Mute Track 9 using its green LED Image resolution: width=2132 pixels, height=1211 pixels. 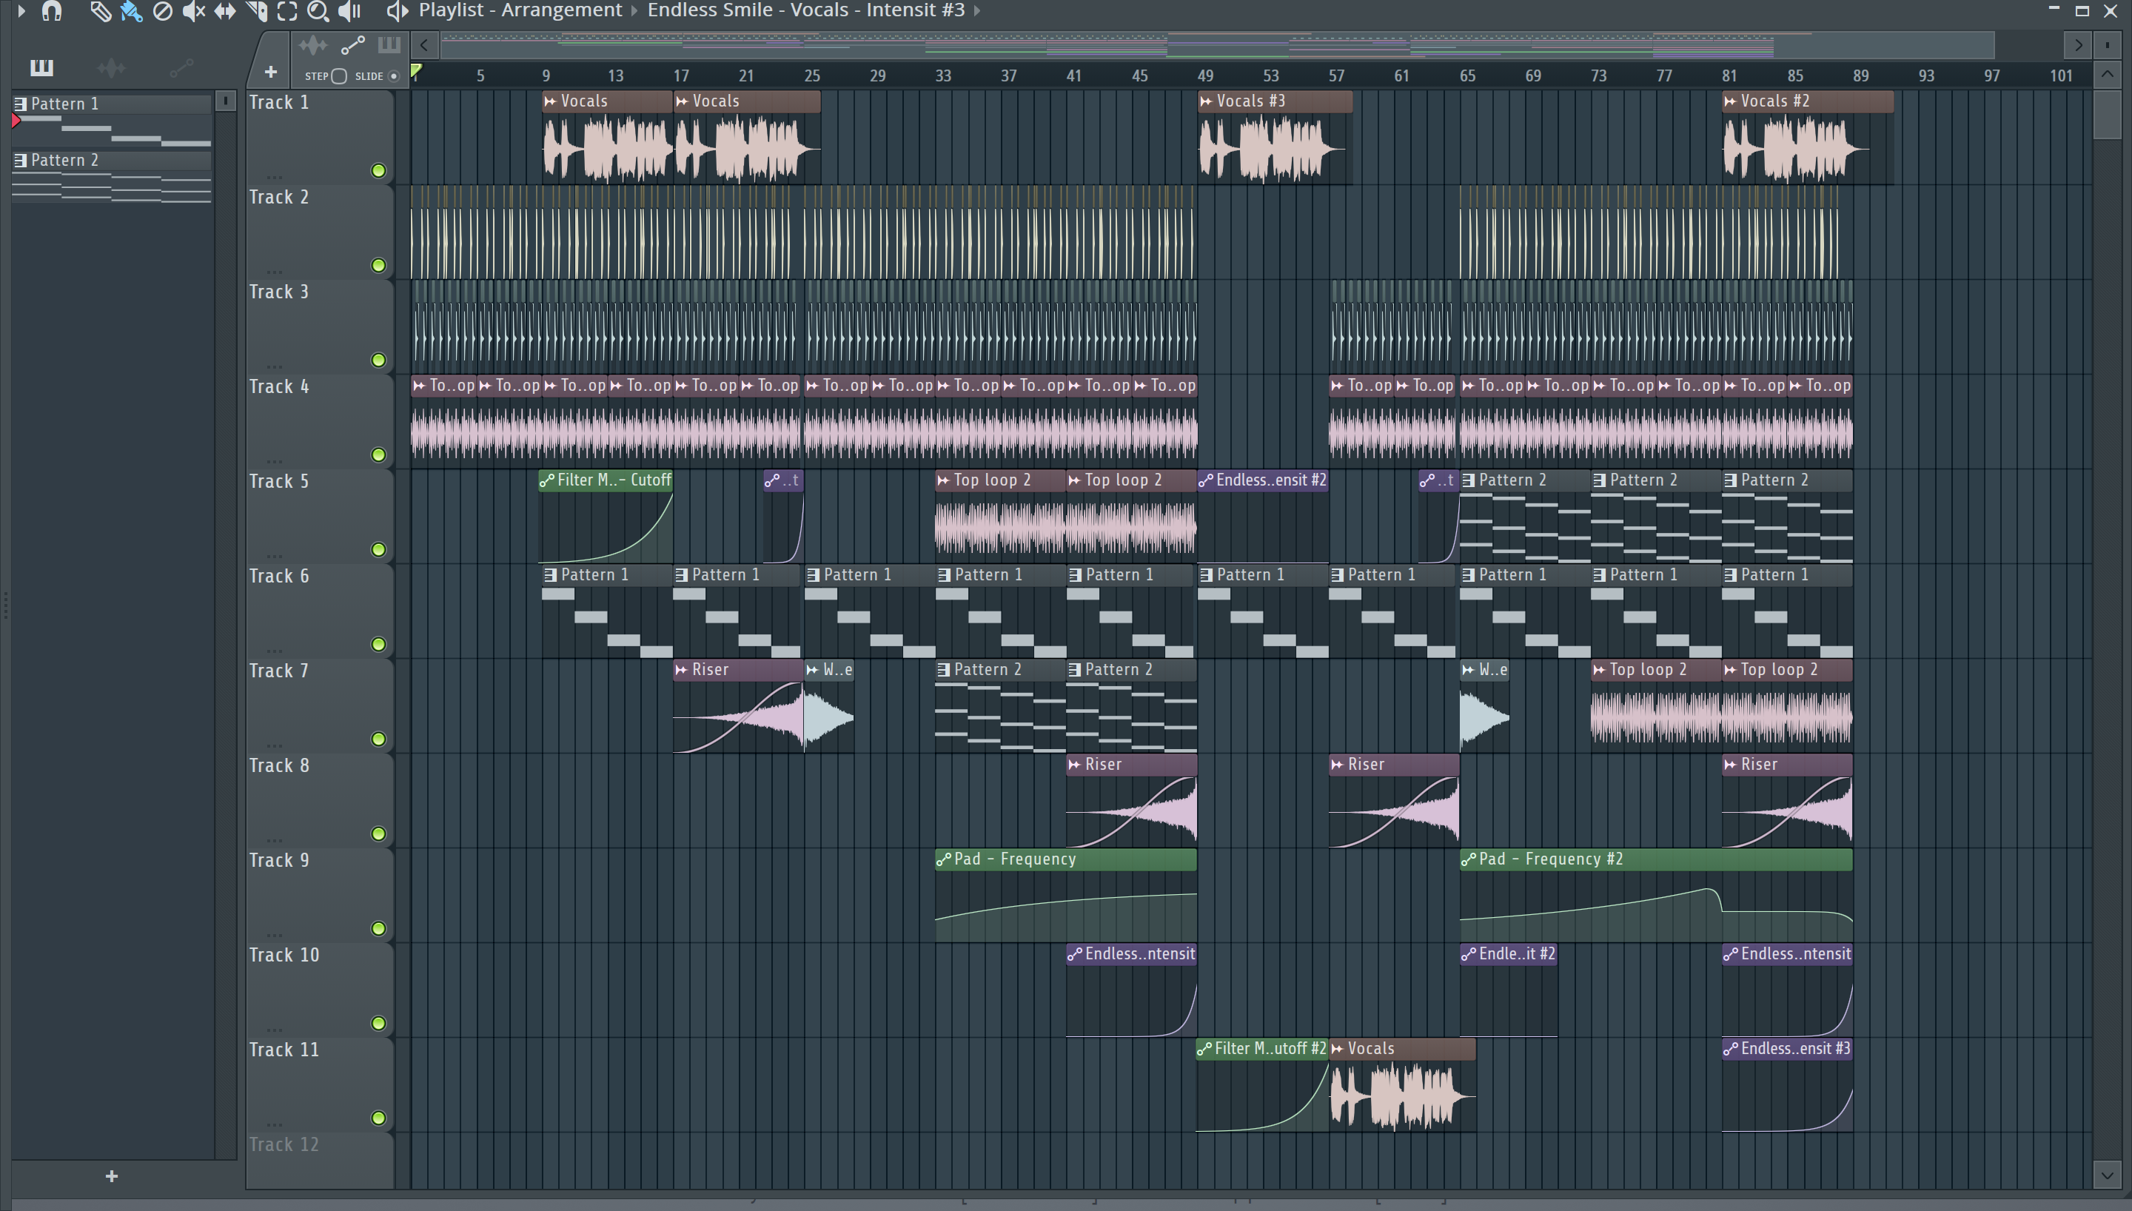[x=378, y=929]
